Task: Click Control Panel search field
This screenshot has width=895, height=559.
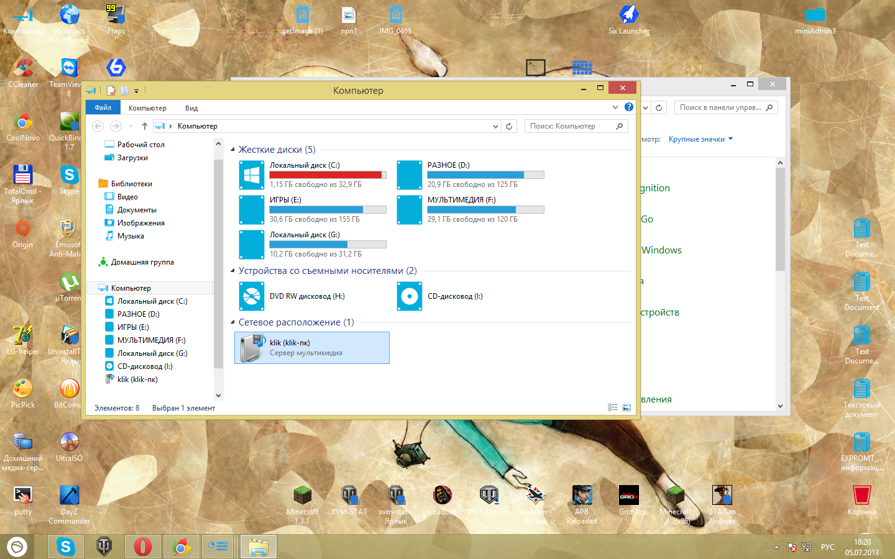Action: pyautogui.click(x=727, y=107)
